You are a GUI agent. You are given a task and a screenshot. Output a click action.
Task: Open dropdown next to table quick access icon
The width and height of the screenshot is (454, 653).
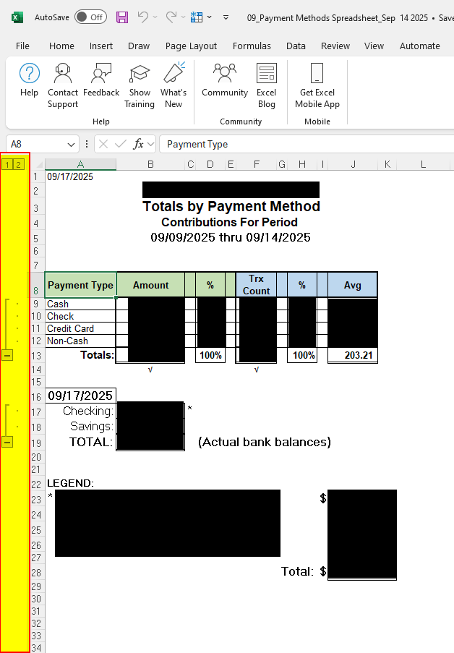point(210,17)
